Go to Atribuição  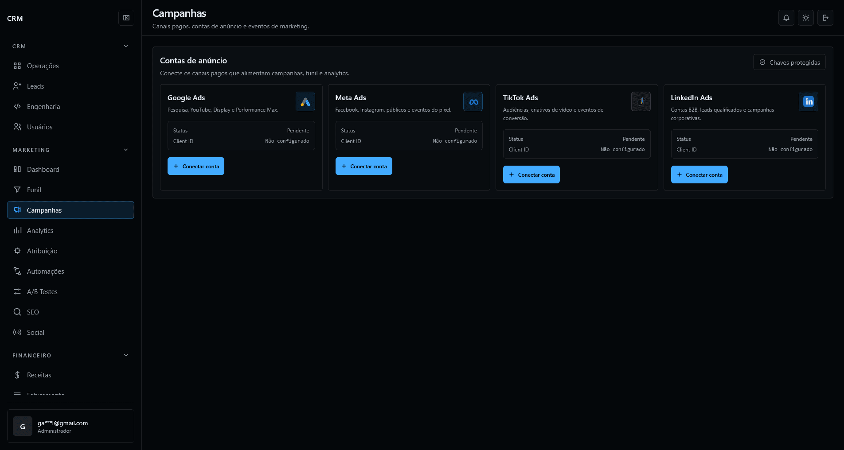click(x=70, y=251)
